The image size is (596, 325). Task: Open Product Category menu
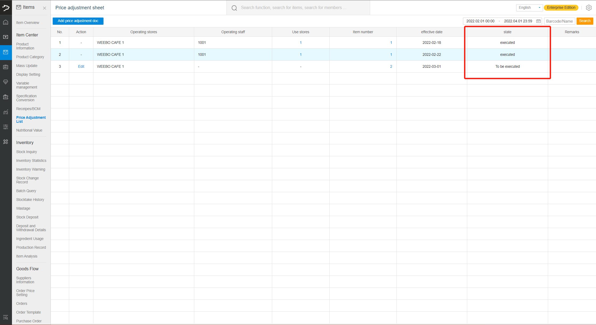pos(30,57)
